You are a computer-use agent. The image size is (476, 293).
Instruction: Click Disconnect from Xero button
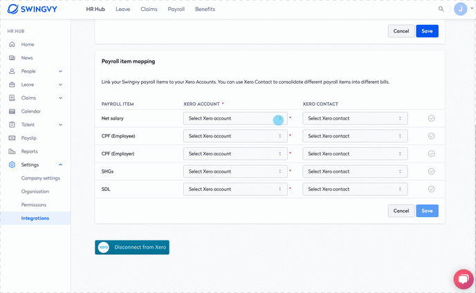pyautogui.click(x=132, y=247)
